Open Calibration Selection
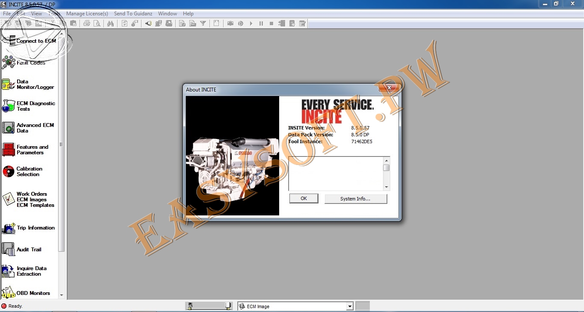The width and height of the screenshot is (584, 312). (23, 171)
